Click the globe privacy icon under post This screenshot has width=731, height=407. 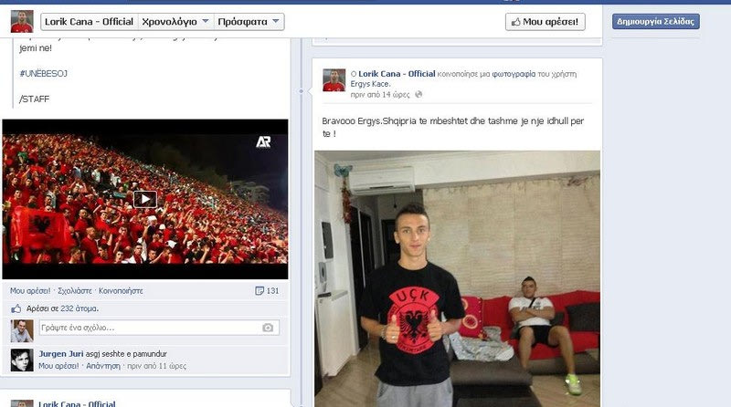(x=418, y=95)
